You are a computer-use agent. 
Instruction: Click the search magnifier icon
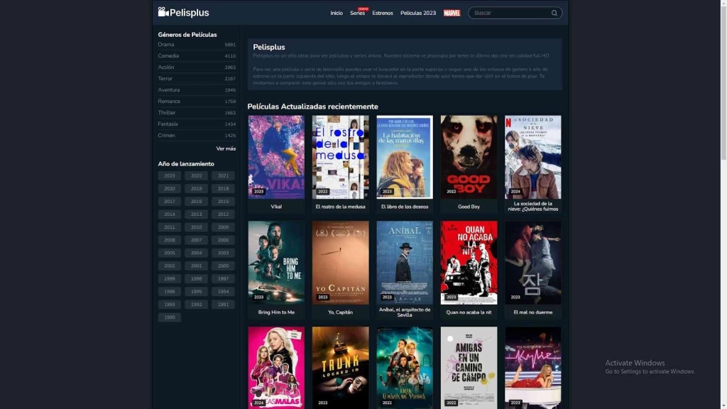pyautogui.click(x=554, y=13)
